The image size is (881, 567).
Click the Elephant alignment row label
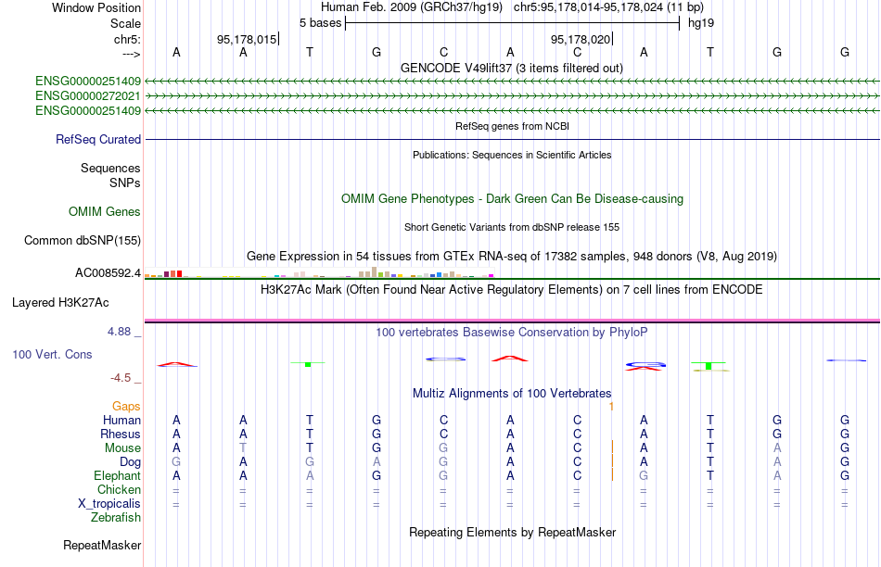click(118, 475)
